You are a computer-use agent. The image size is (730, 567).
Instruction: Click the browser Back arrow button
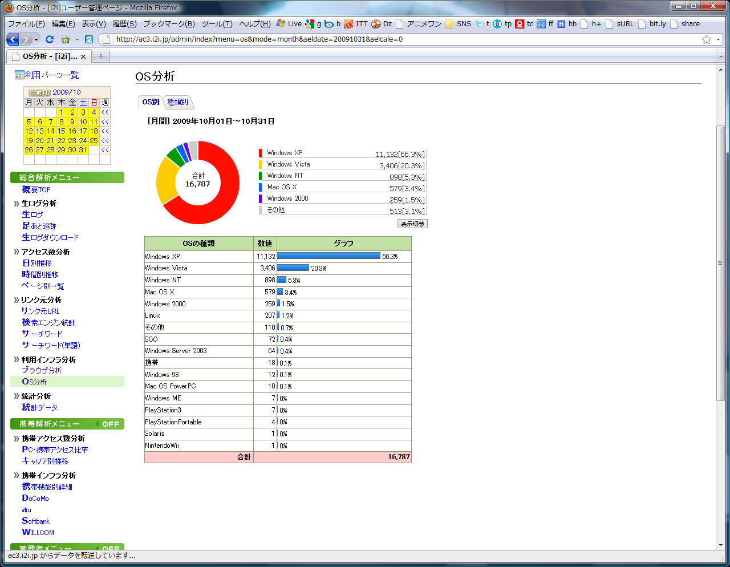click(13, 39)
